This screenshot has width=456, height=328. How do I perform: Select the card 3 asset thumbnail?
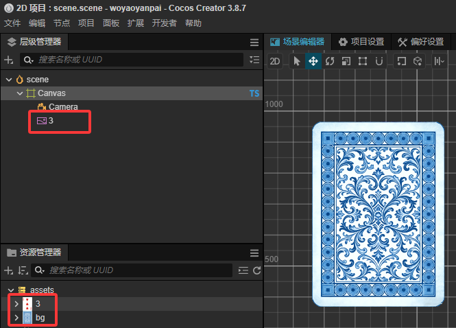pyautogui.click(x=27, y=304)
